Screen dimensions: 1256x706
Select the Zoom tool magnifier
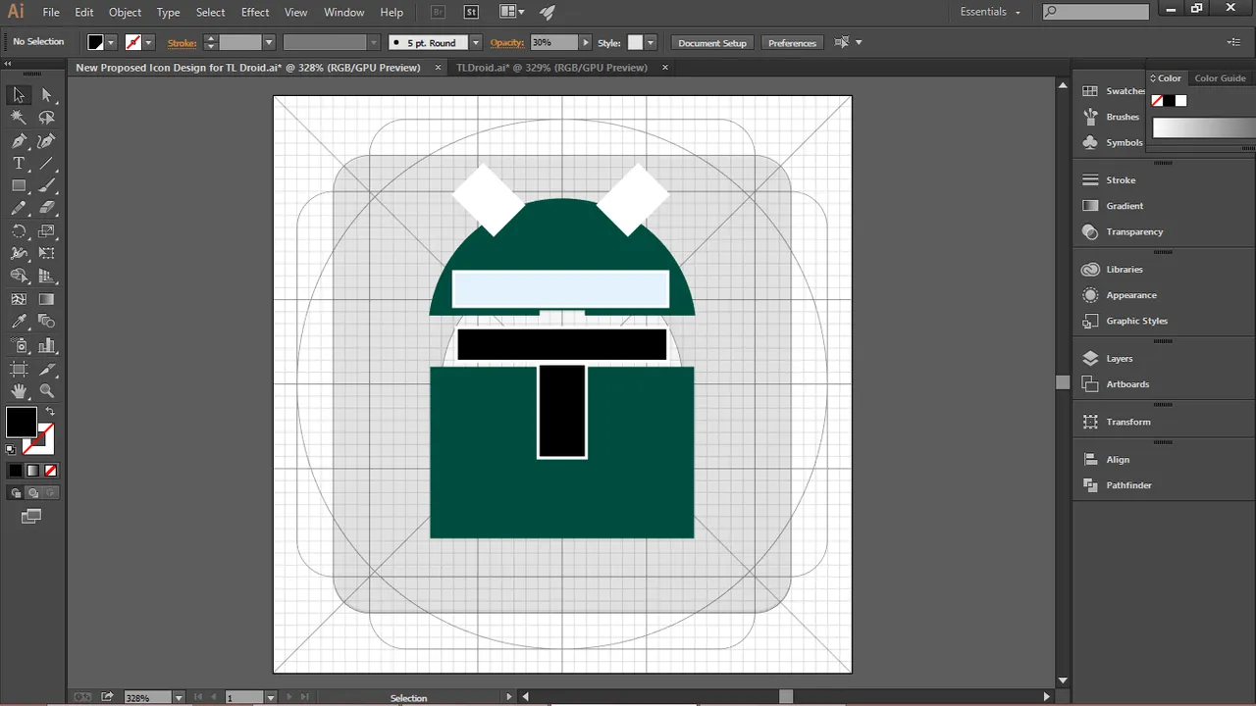(x=46, y=391)
